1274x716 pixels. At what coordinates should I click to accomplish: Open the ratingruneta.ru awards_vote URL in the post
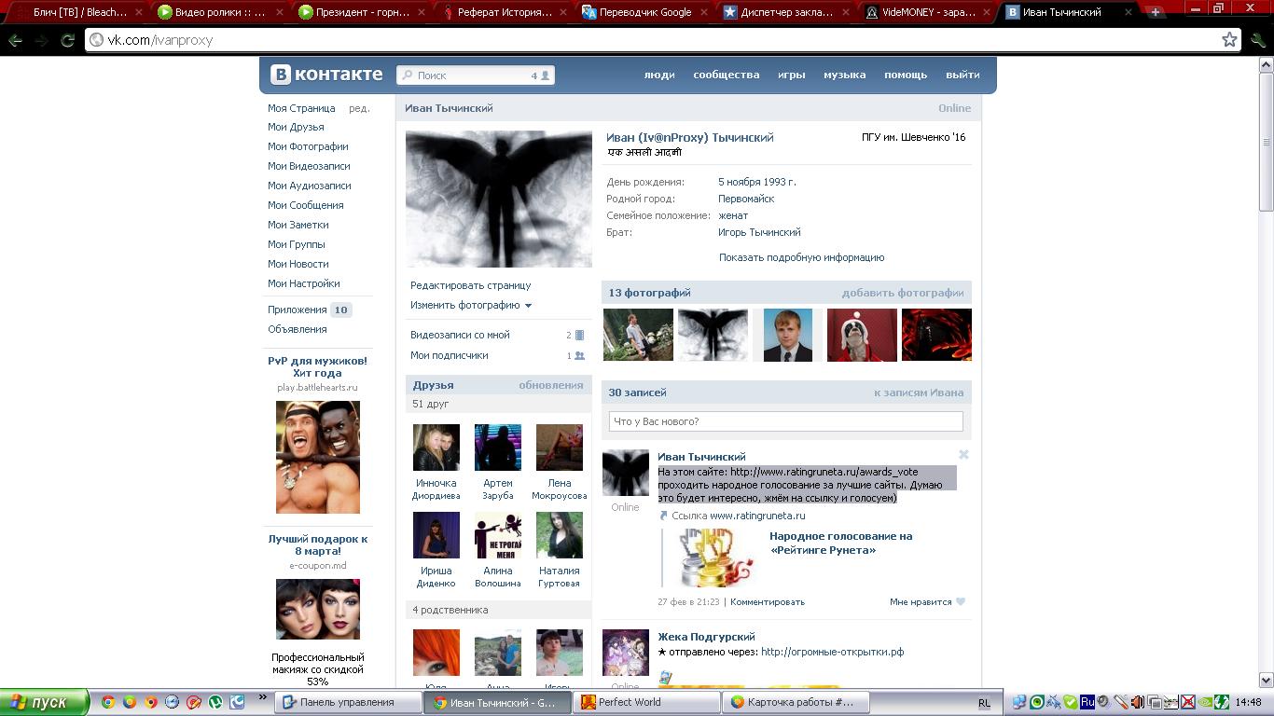(824, 472)
